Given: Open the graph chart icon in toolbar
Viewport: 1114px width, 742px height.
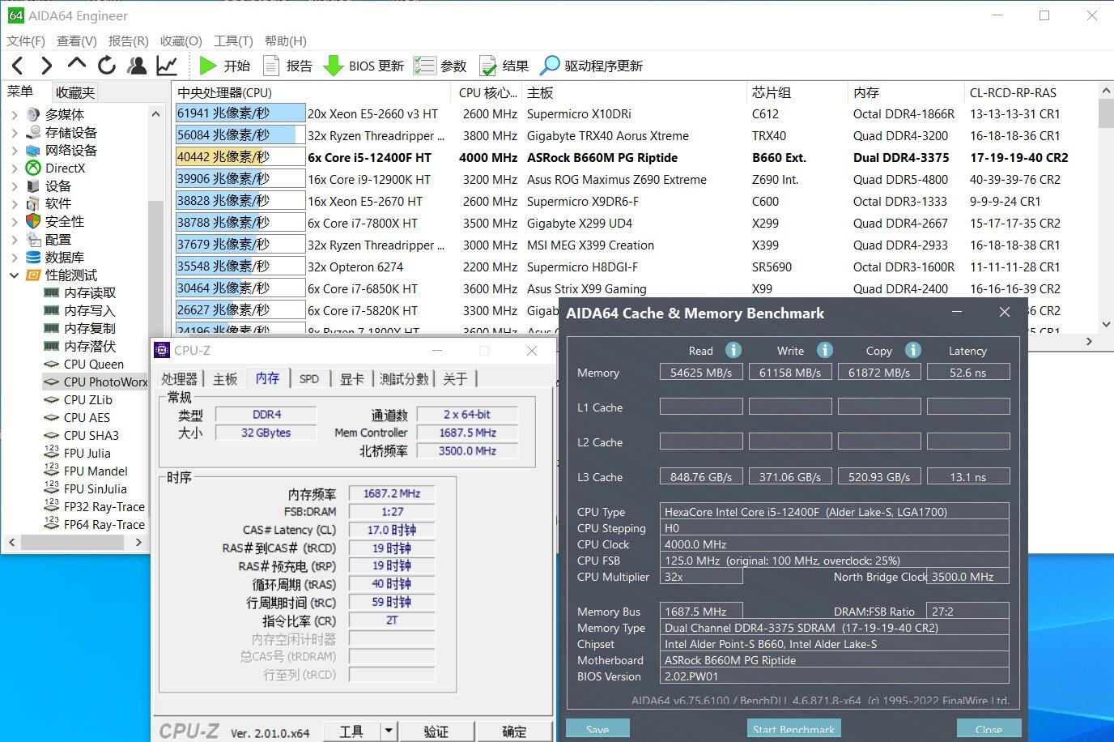Looking at the screenshot, I should [167, 66].
